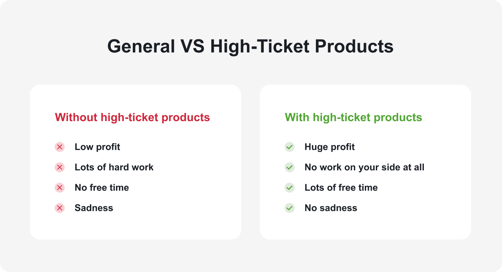This screenshot has width=502, height=272.
Task: Select the green With high-ticket products heading
Action: tap(353, 118)
